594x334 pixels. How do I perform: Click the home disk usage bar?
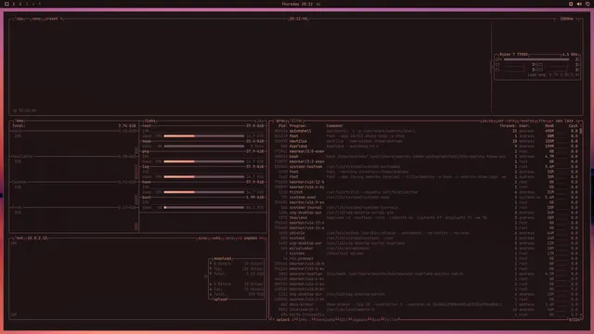point(204,192)
